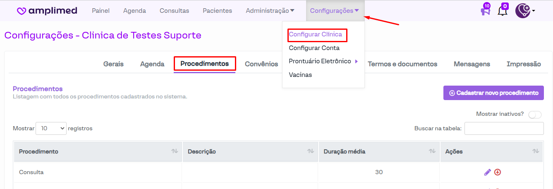
Task: Open the records-per-page dropdown showing 10
Action: coord(51,128)
